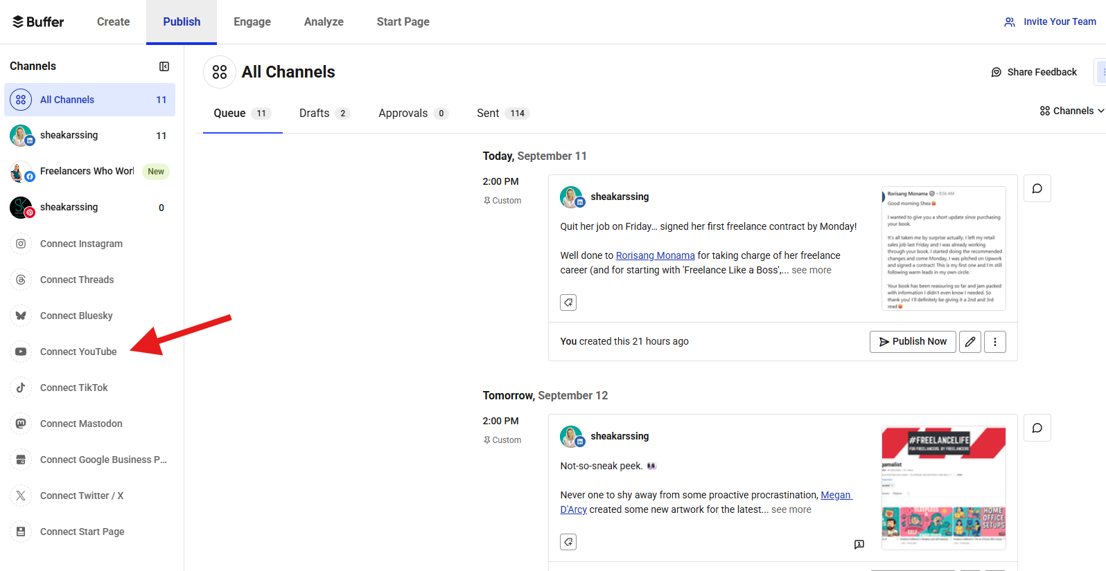The image size is (1106, 571).
Task: Click the Start Page icon in sidebar
Action: (x=21, y=532)
